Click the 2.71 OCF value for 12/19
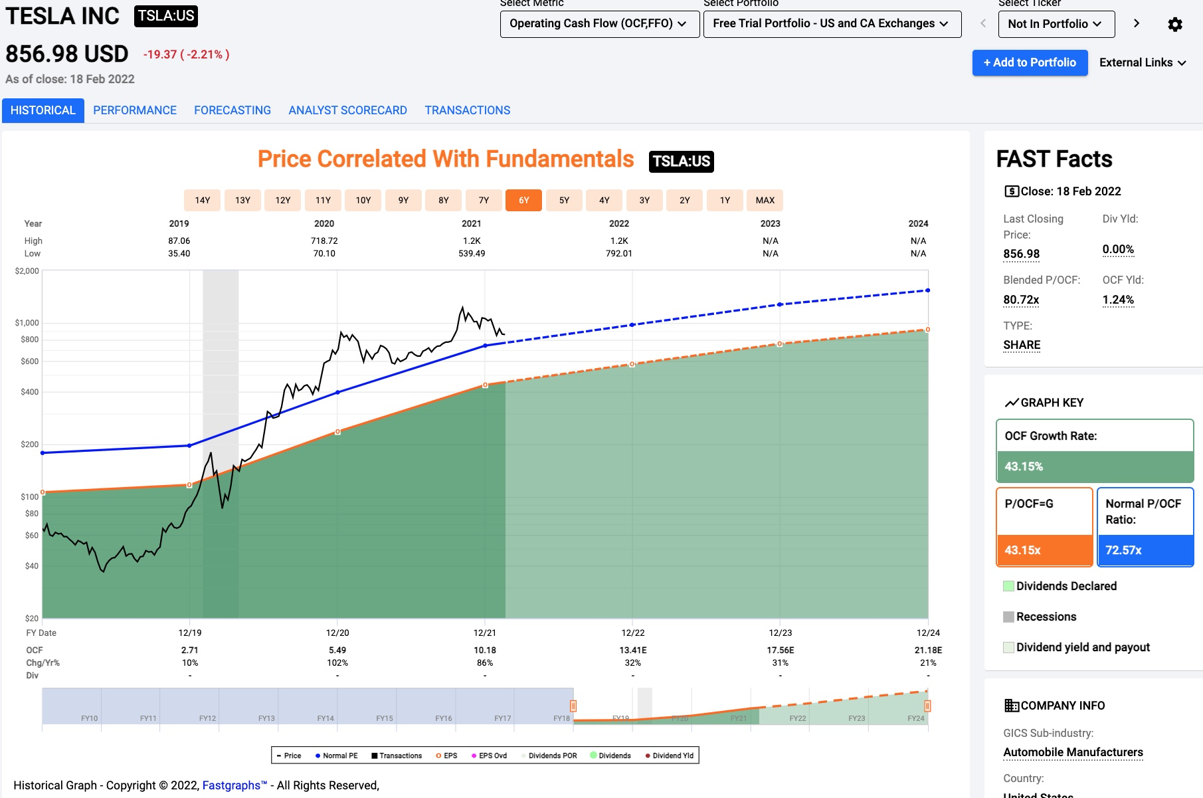 [x=190, y=650]
